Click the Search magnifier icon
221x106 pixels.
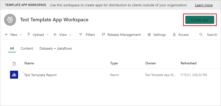tap(201, 35)
